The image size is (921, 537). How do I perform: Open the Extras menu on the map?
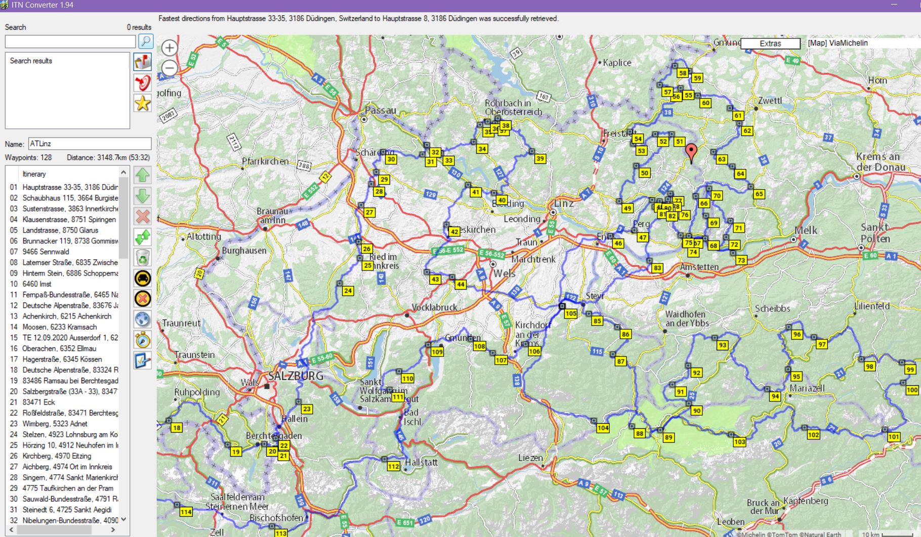[770, 43]
